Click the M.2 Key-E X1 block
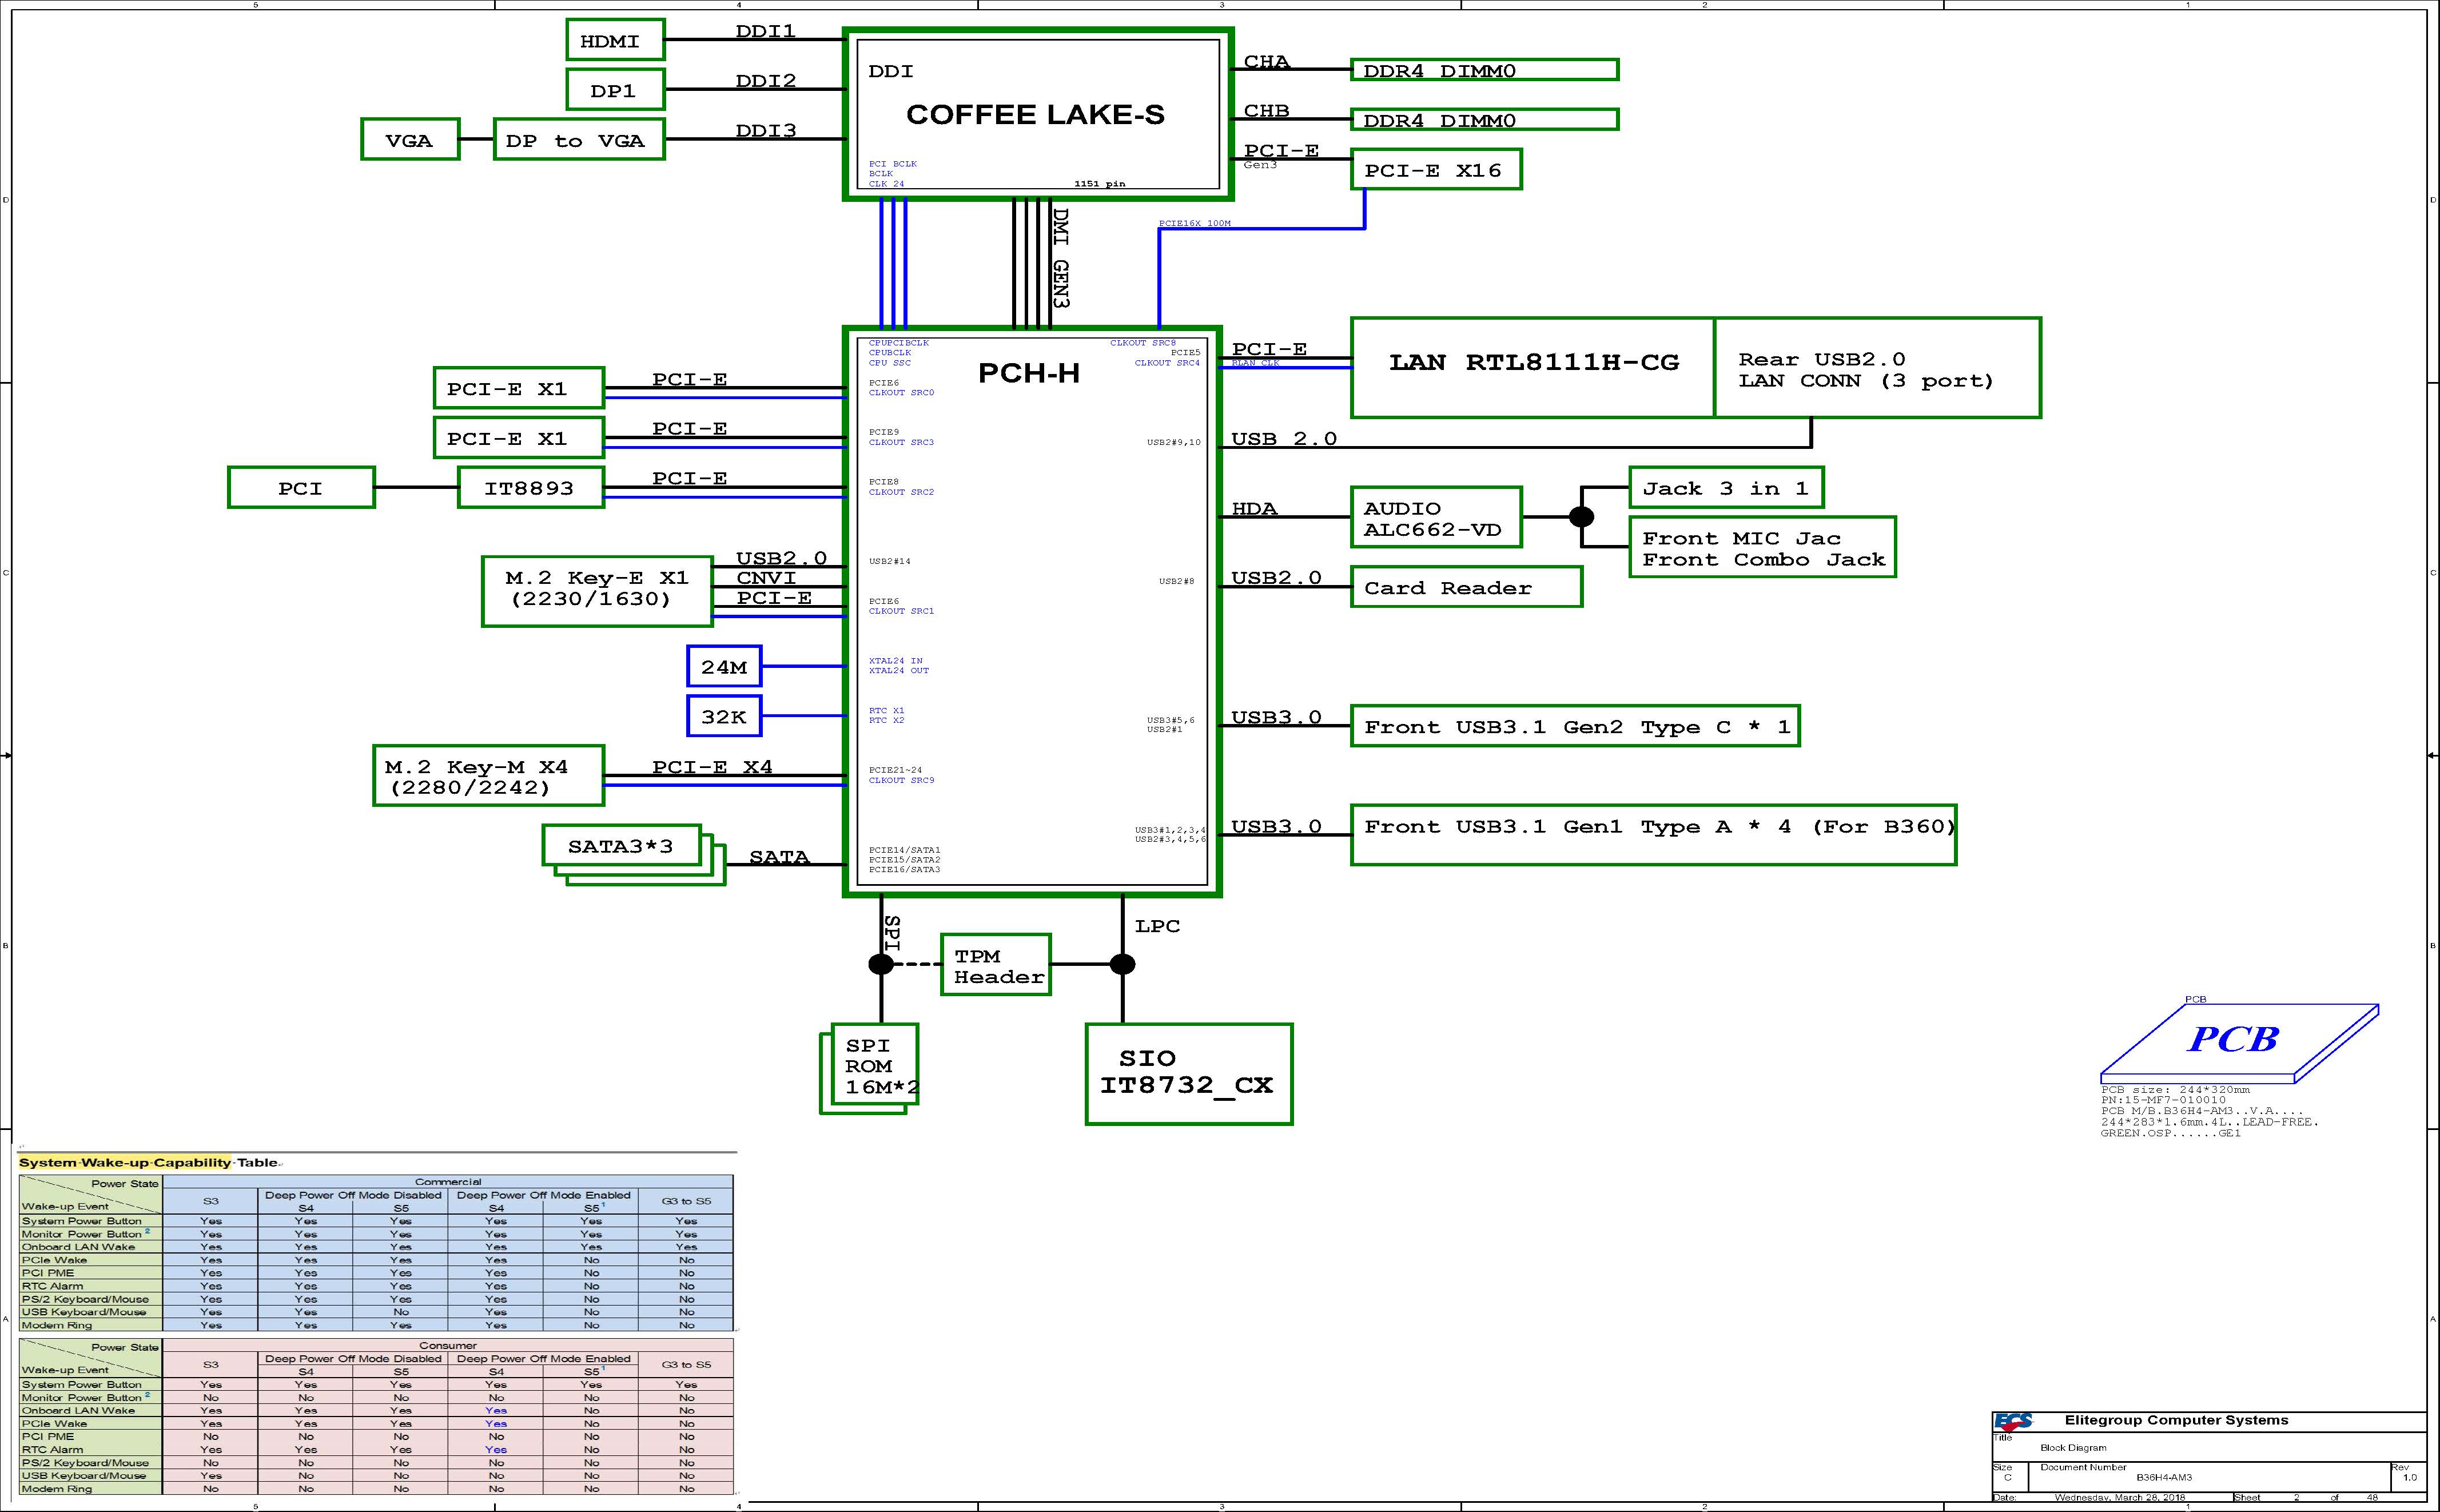 (597, 591)
